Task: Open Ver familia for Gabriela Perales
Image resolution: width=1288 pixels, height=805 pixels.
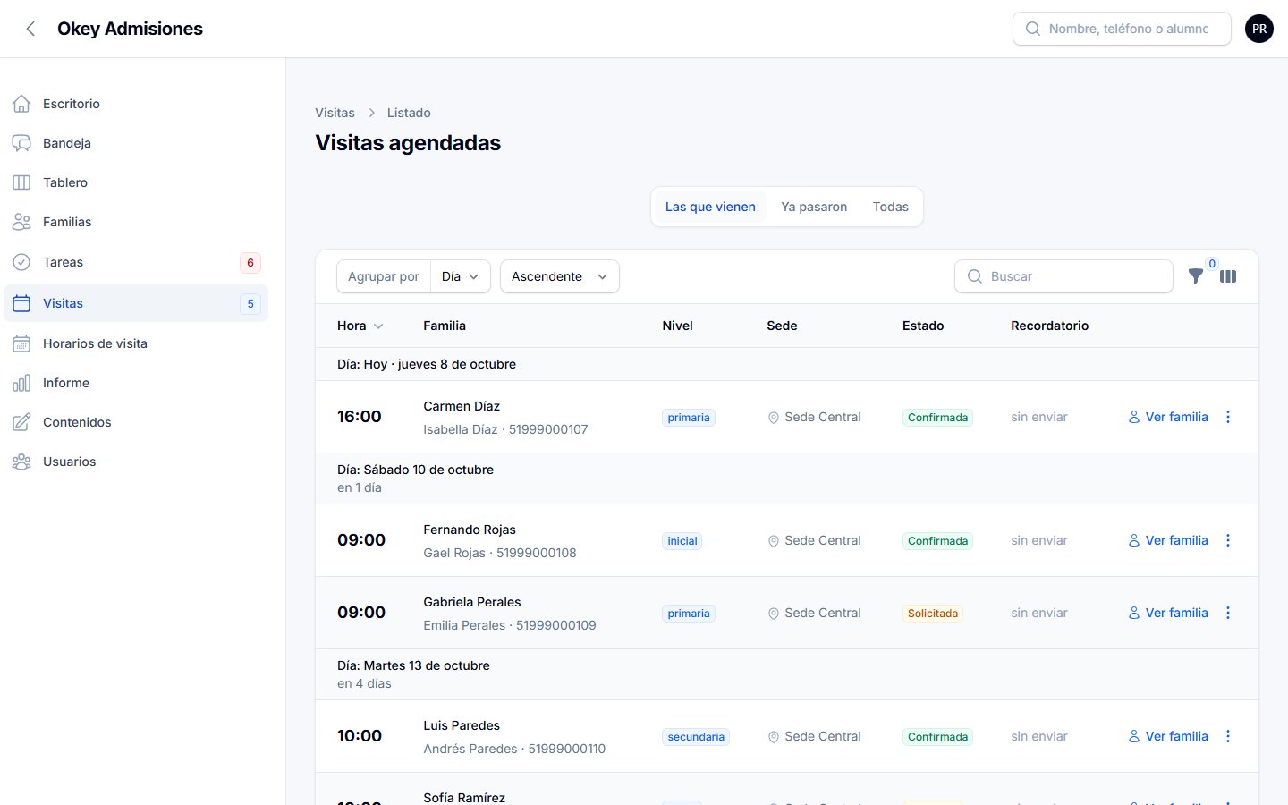Action: 1168,613
